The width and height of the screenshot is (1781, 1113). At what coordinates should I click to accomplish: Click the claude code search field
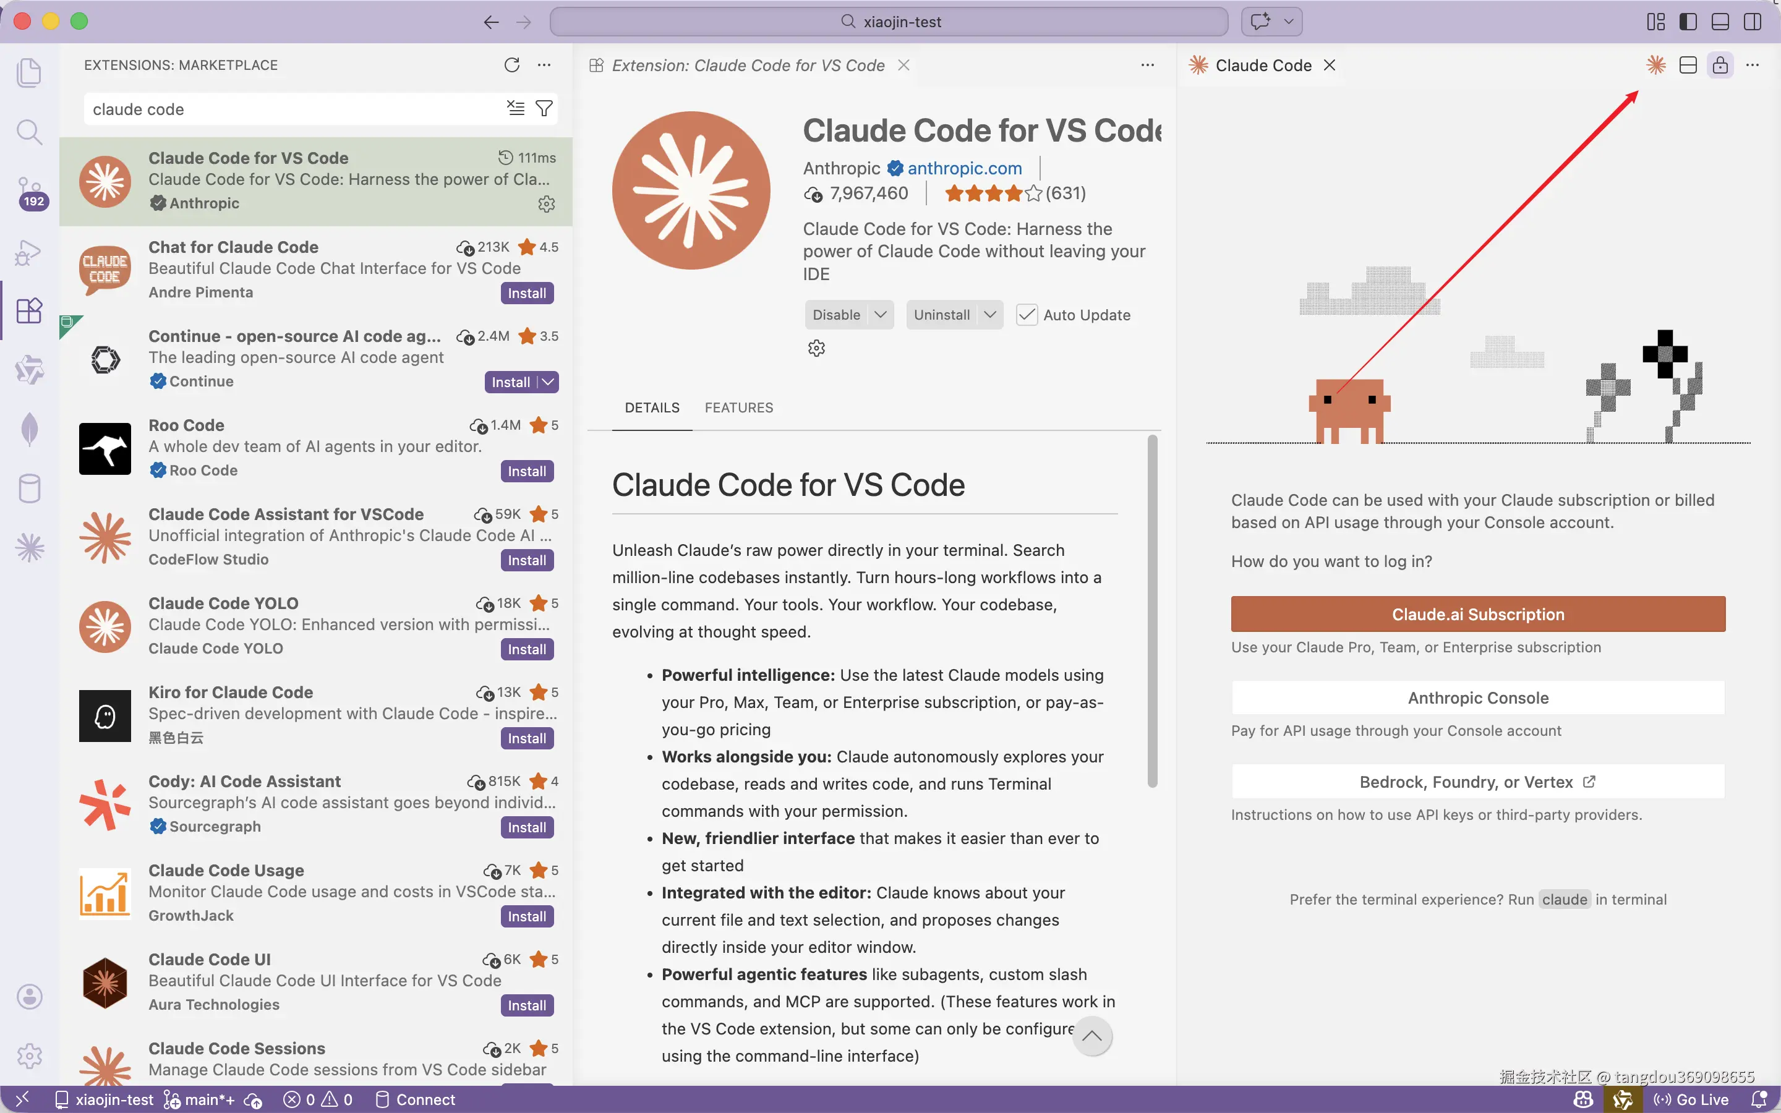coord(294,109)
